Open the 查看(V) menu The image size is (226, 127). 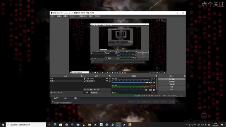click(x=66, y=16)
